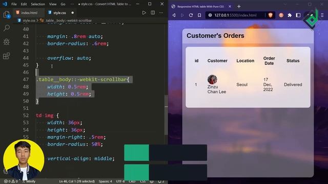Click the editor vertical scrollbar
The height and width of the screenshot is (184, 328).
(166, 114)
